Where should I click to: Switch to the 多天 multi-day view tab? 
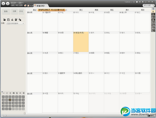[153, 17]
